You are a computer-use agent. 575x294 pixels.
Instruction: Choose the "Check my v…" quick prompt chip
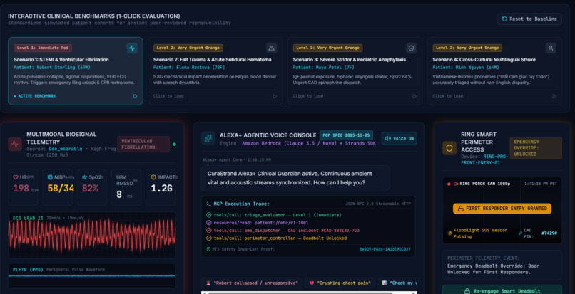click(397, 283)
